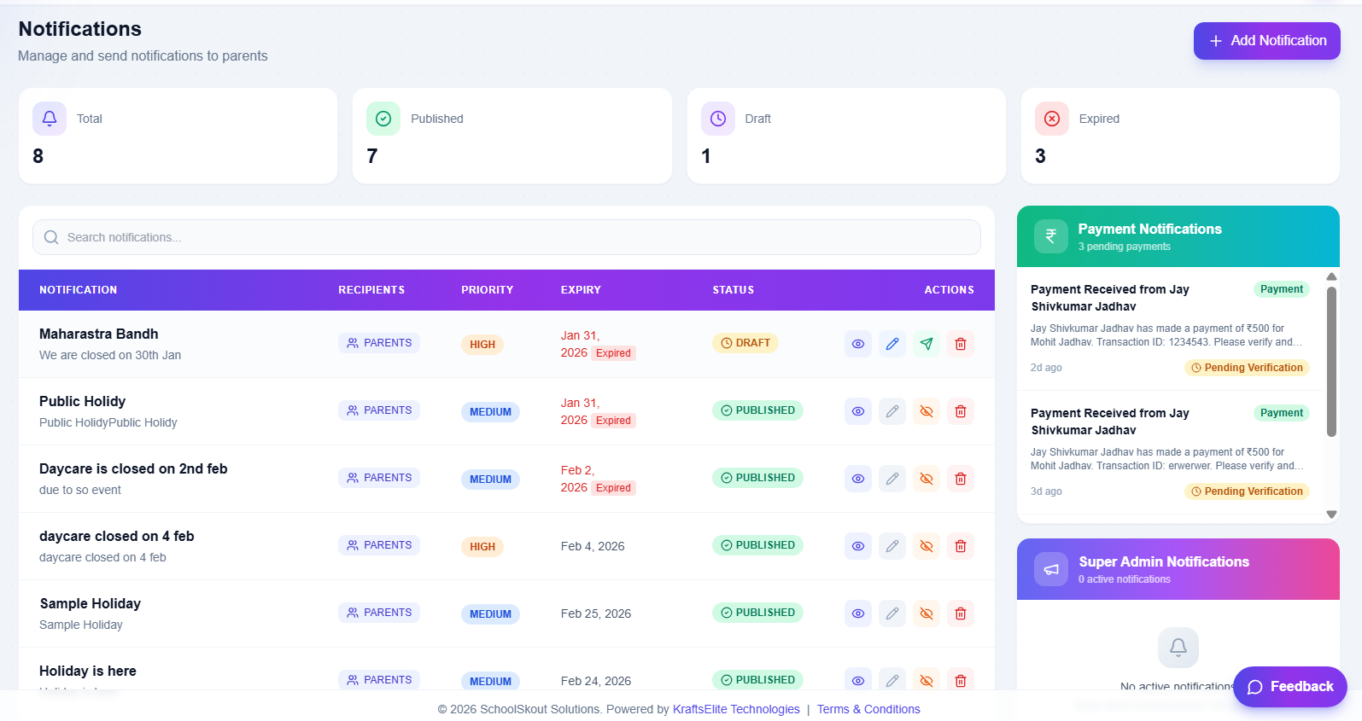The image size is (1362, 721).
Task: Click the rupee icon in Payment Notifications
Action: click(1051, 236)
